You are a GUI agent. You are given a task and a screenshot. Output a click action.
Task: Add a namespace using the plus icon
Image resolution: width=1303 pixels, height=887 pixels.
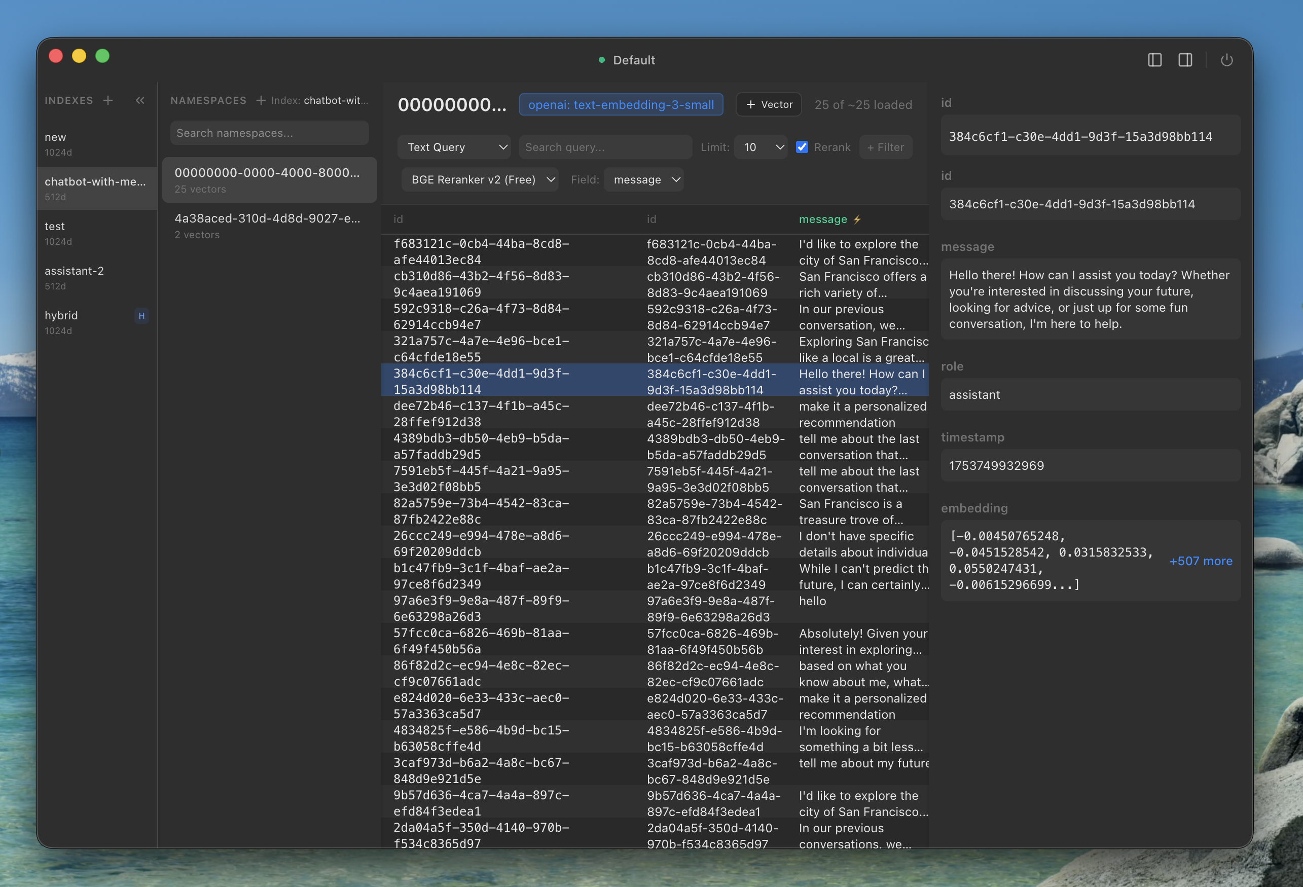click(260, 100)
